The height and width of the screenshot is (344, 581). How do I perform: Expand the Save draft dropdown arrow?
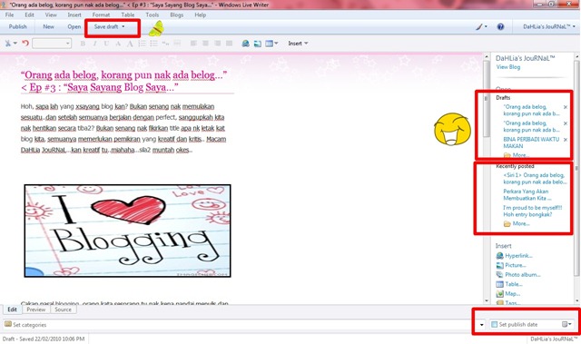(123, 26)
